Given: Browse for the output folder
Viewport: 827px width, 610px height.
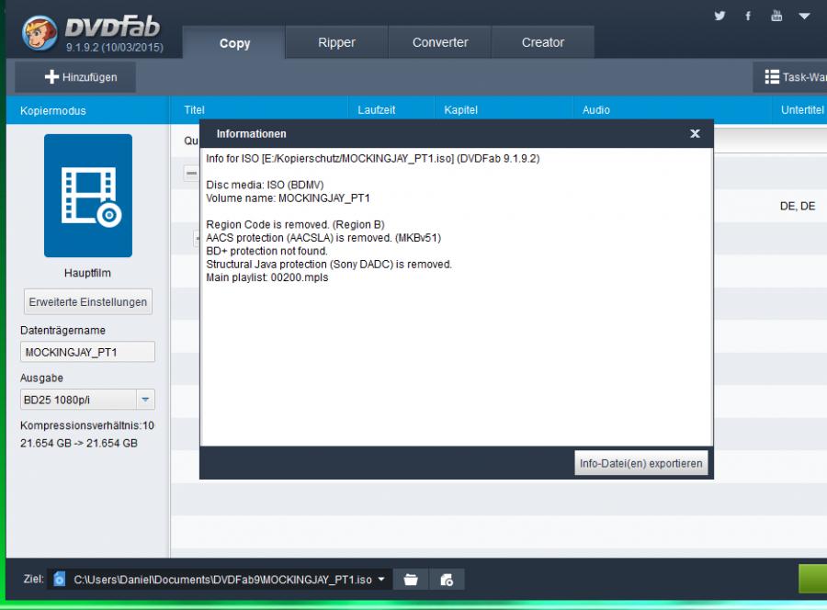Looking at the screenshot, I should point(411,580).
